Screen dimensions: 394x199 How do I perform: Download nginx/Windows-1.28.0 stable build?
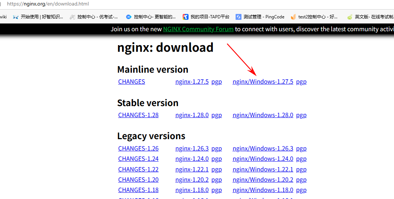[263, 115]
